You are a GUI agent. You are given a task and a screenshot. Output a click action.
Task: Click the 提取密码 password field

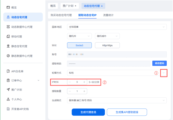(109, 63)
